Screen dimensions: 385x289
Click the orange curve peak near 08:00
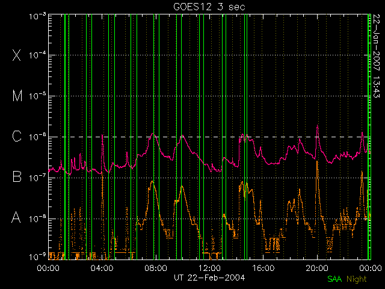coord(152,181)
